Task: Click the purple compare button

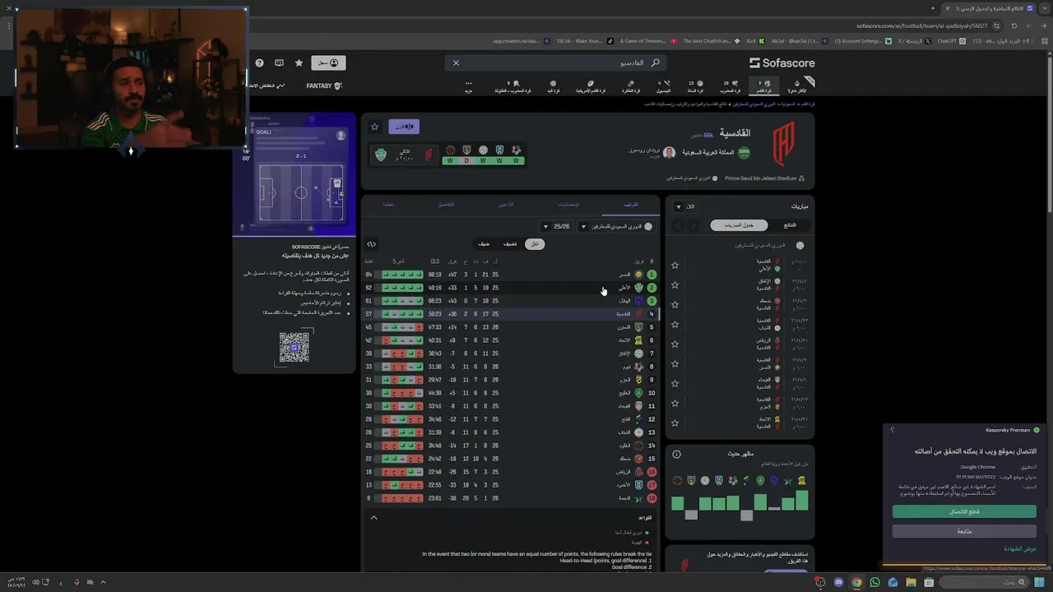Action: click(x=404, y=127)
